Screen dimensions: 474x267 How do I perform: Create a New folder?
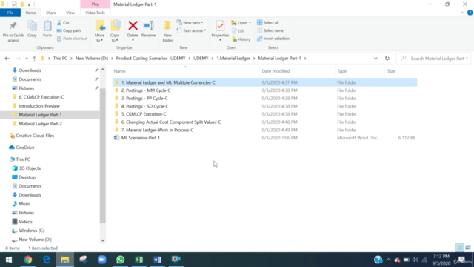tap(167, 31)
